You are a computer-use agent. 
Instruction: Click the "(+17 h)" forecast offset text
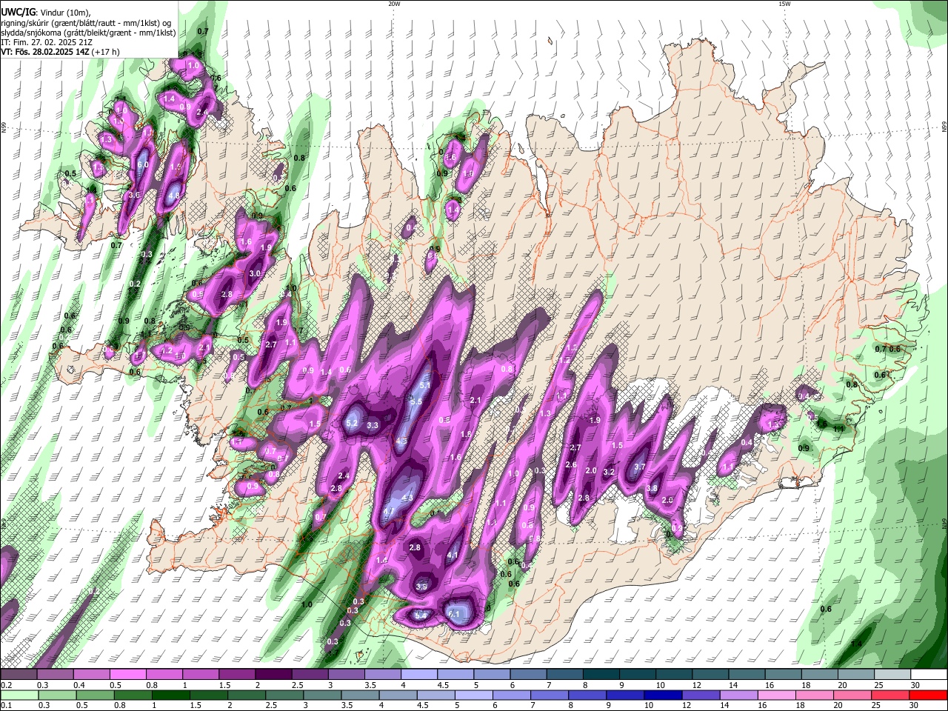coord(105,52)
